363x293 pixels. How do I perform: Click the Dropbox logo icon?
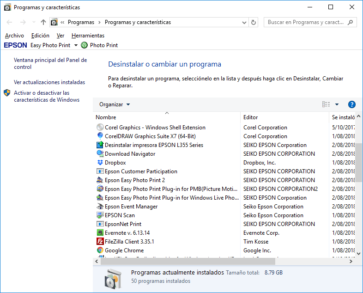point(100,162)
